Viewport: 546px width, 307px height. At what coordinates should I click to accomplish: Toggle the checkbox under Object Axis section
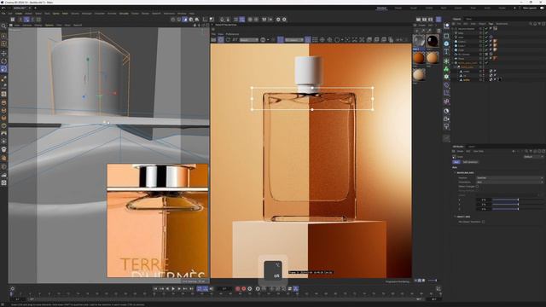pyautogui.click(x=484, y=222)
